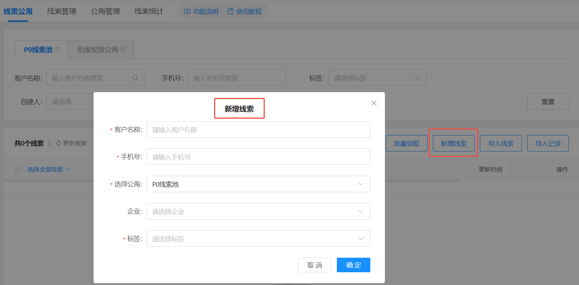Switch to 佰度投放公海 tab
Image resolution: width=579 pixels, height=285 pixels.
pyautogui.click(x=98, y=50)
